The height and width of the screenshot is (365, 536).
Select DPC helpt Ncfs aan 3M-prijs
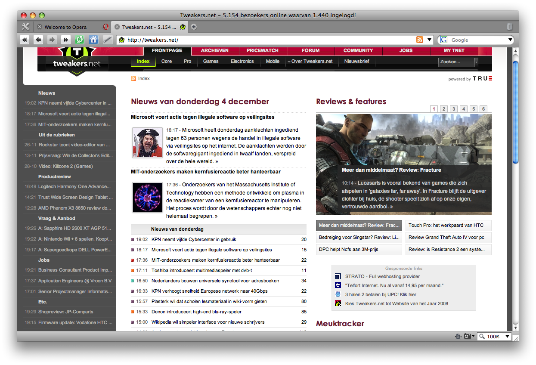click(359, 249)
